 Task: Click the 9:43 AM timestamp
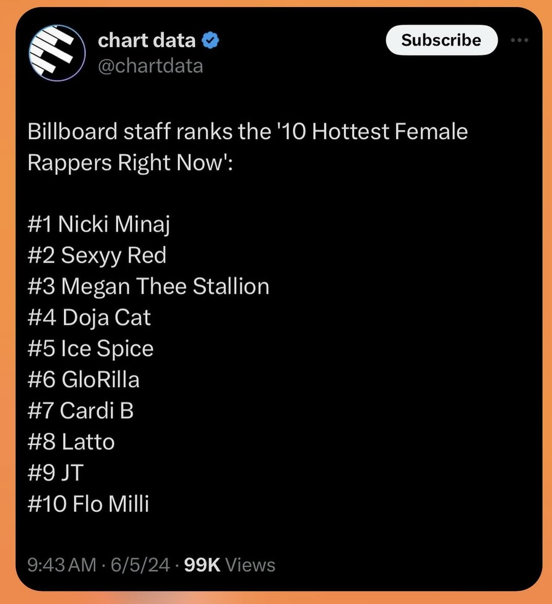pyautogui.click(x=61, y=565)
